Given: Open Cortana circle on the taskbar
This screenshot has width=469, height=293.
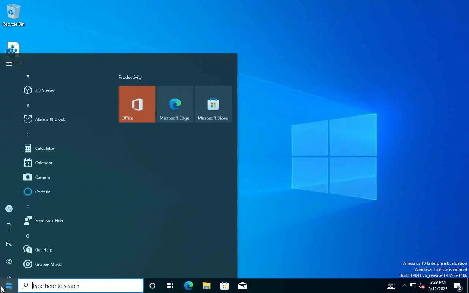Looking at the screenshot, I should (x=152, y=286).
